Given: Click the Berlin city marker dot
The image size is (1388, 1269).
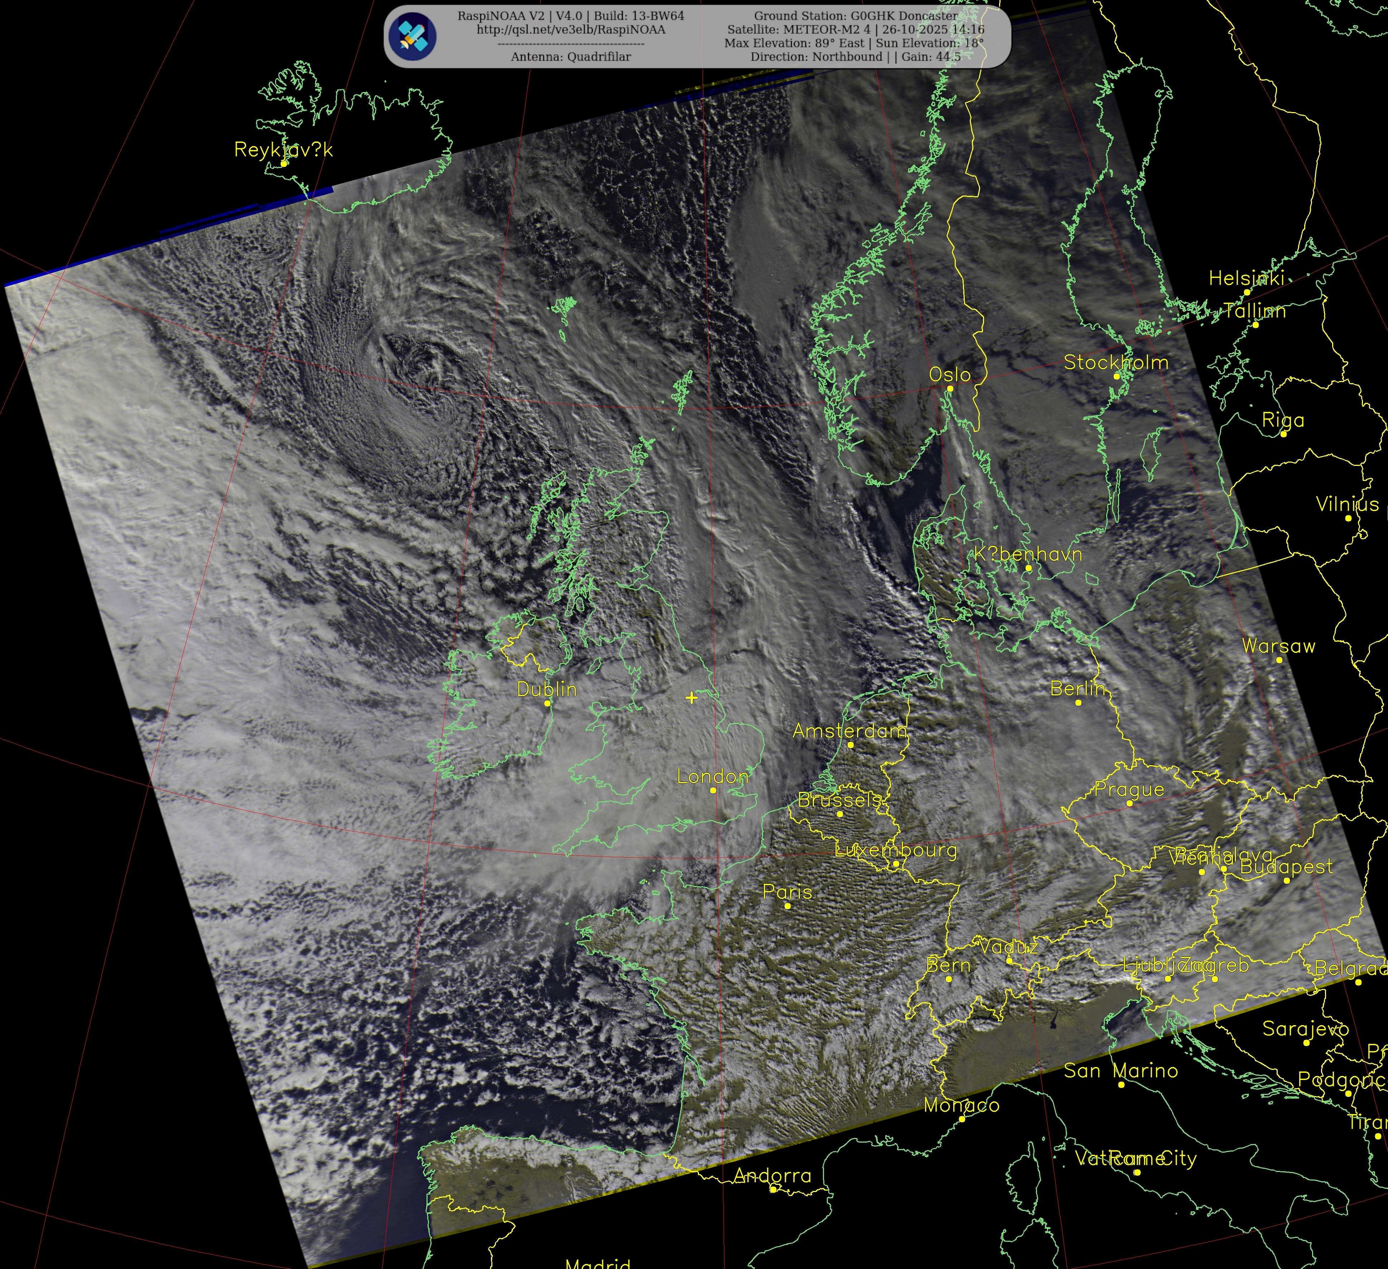Looking at the screenshot, I should pos(1078,702).
